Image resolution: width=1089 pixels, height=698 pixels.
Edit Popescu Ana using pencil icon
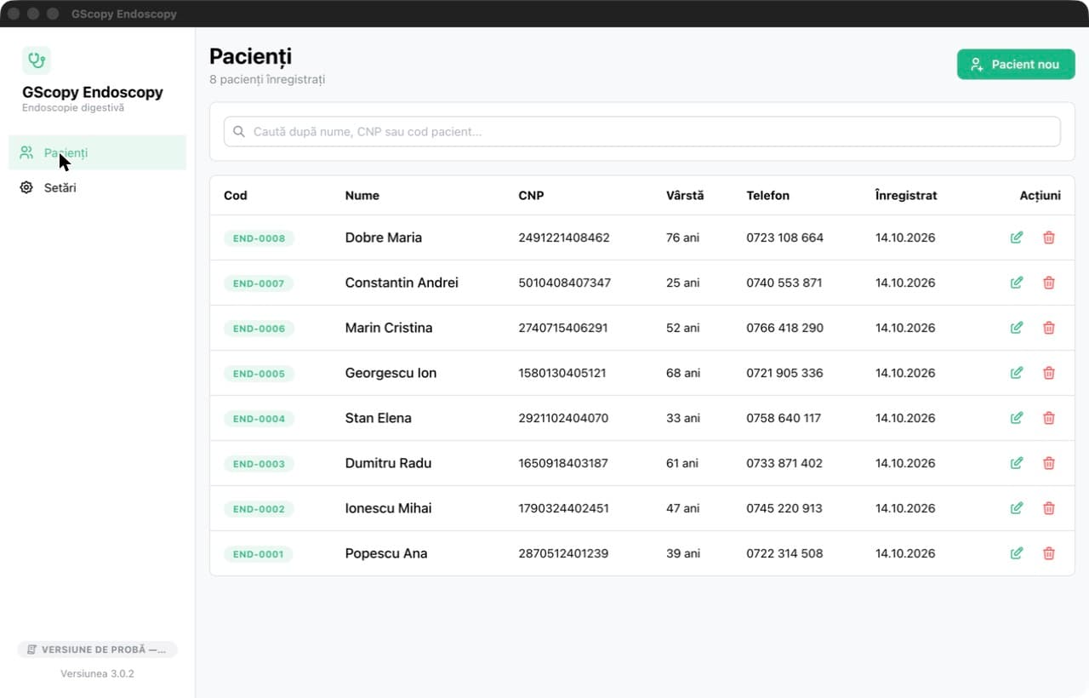1016,553
